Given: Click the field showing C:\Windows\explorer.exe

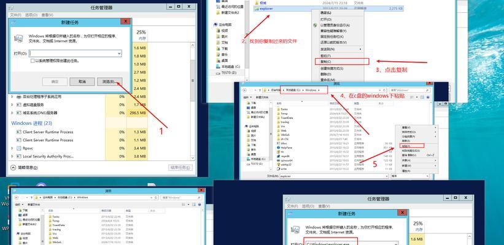Looking at the screenshot, I should pyautogui.click(x=351, y=244).
